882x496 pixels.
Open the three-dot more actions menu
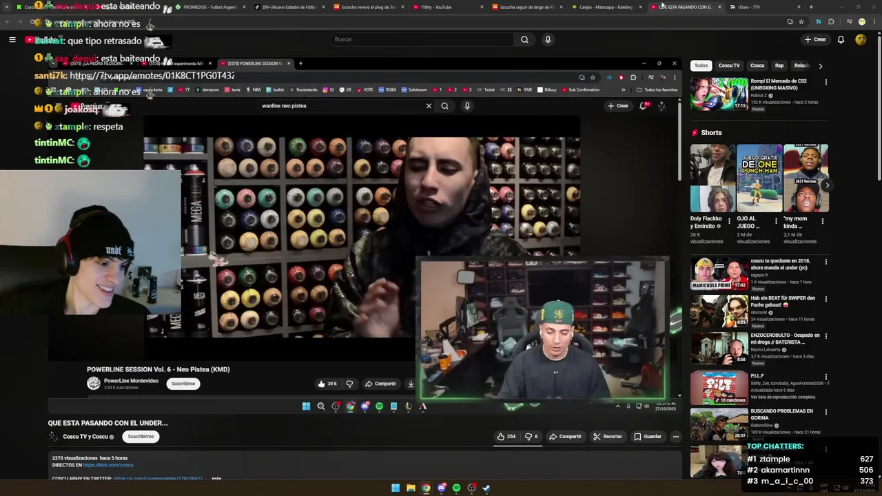coord(676,436)
